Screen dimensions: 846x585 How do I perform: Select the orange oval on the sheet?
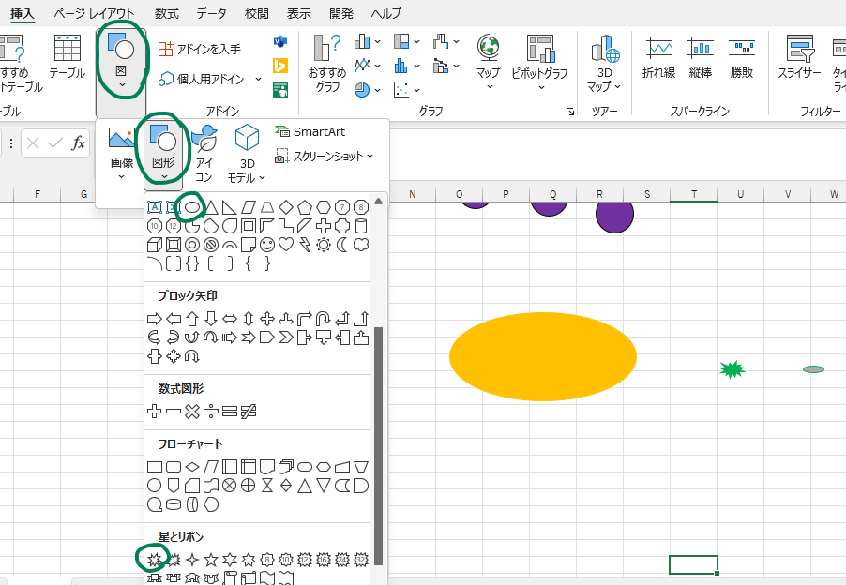pyautogui.click(x=543, y=356)
